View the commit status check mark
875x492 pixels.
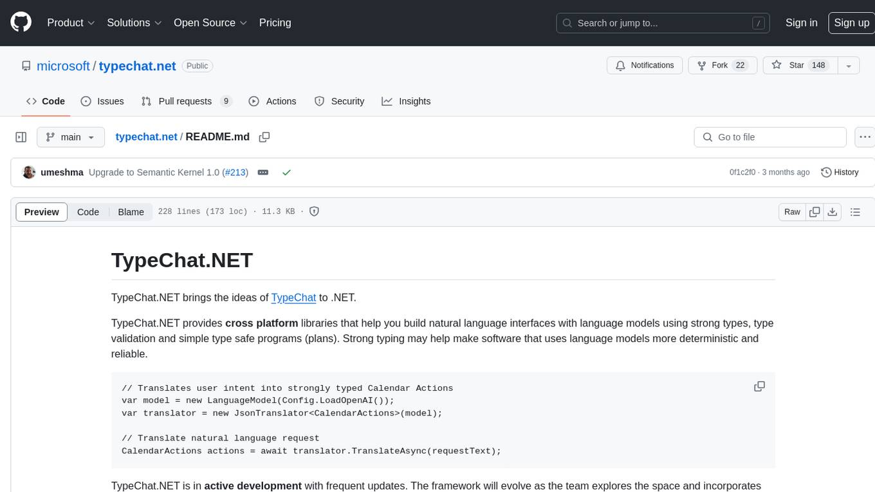286,173
